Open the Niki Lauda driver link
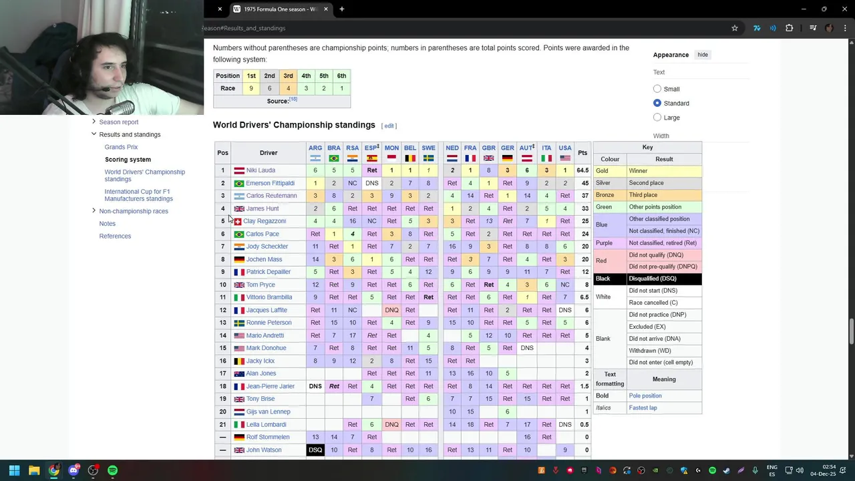Screen dimensions: 855x481 point(261,170)
